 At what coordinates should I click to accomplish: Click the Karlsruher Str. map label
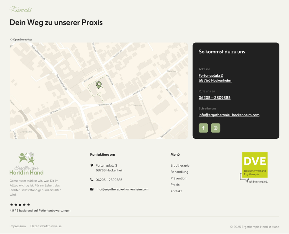click(x=56, y=111)
